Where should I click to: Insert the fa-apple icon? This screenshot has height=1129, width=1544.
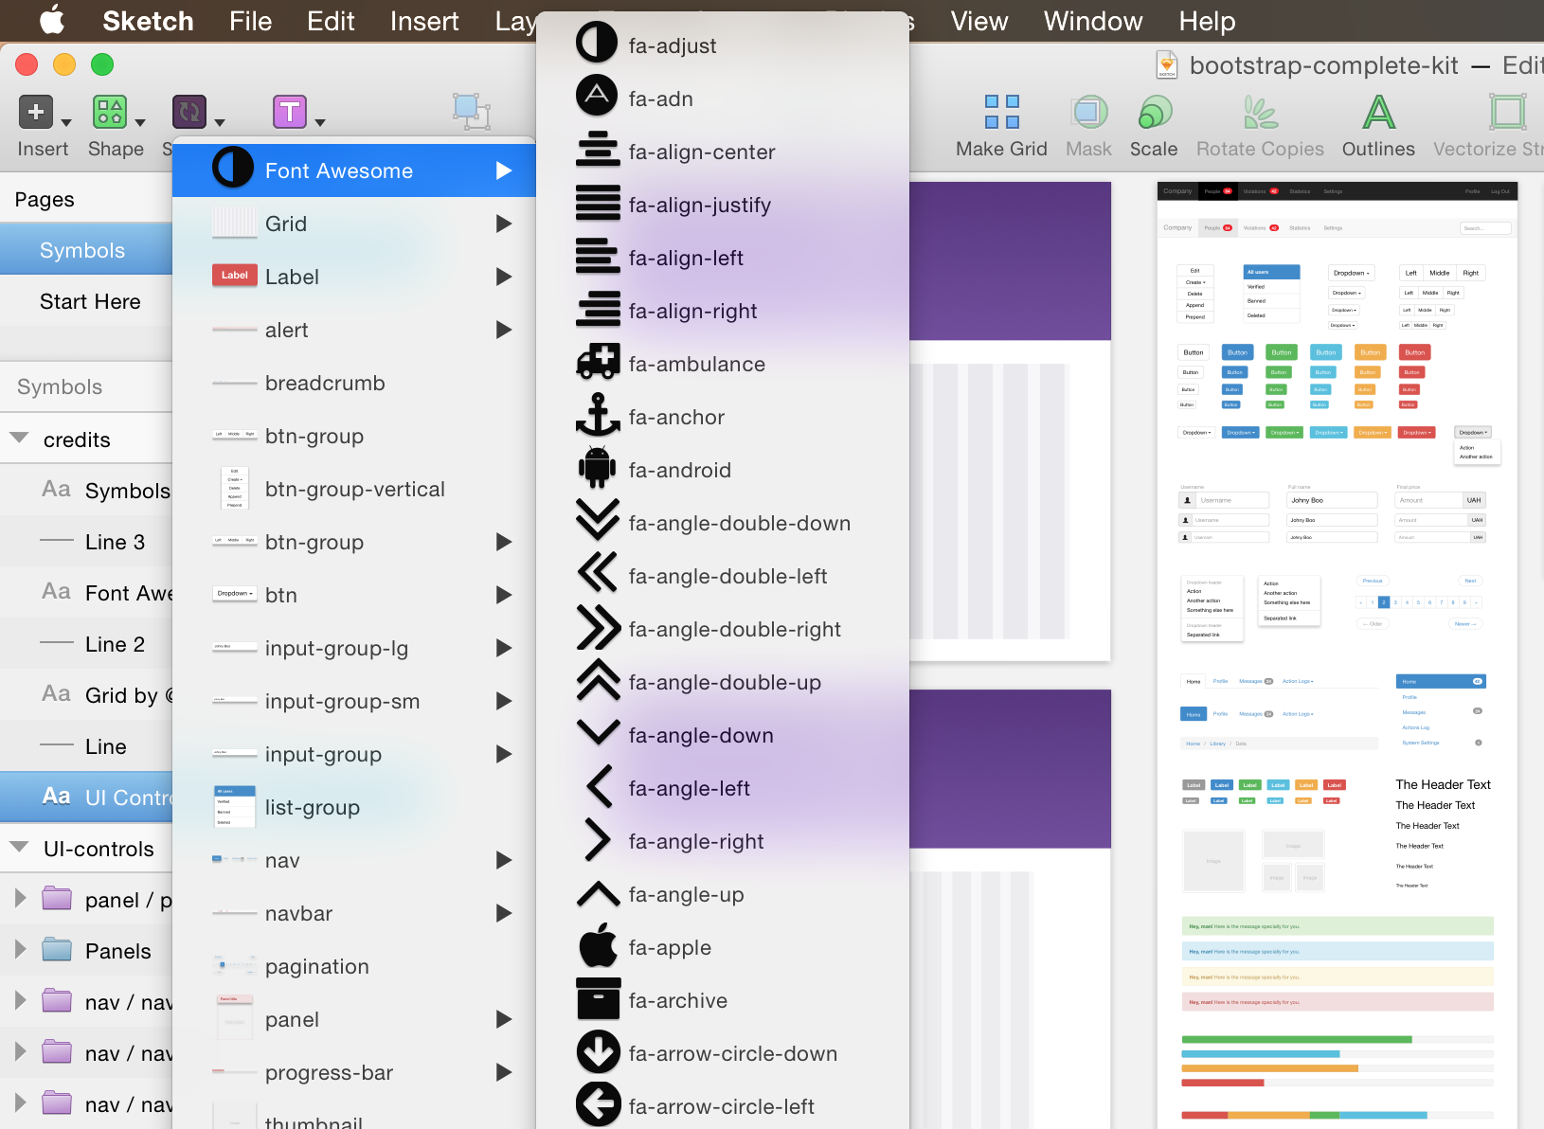pyautogui.click(x=723, y=947)
